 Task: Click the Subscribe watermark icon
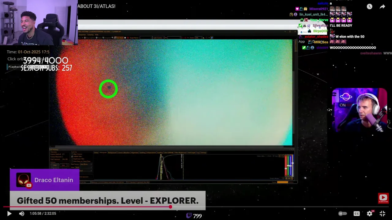tap(383, 198)
